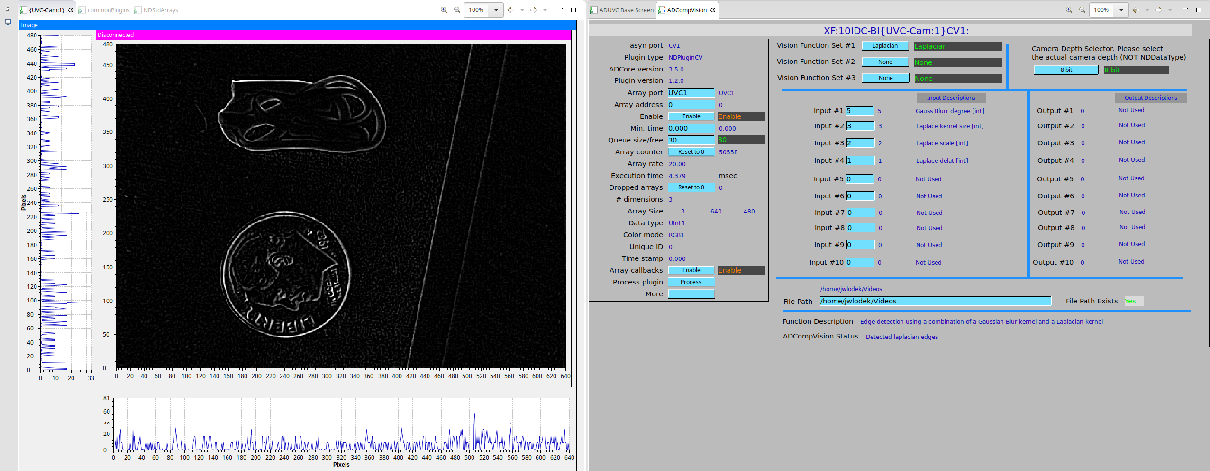Screen dimensions: 1210x471
Task: Click the Output Descriptions header
Action: [x=1150, y=98]
